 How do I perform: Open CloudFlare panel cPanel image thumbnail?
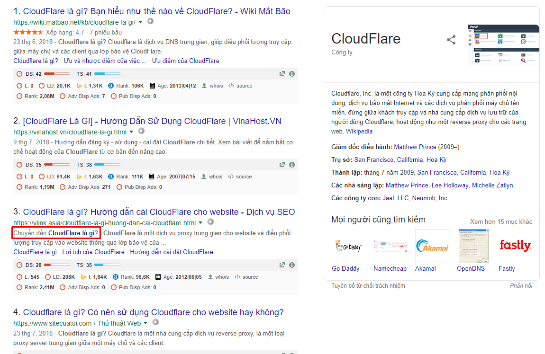coord(503,45)
